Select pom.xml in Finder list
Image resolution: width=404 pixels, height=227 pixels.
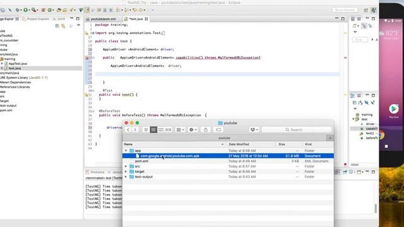tap(228, 161)
